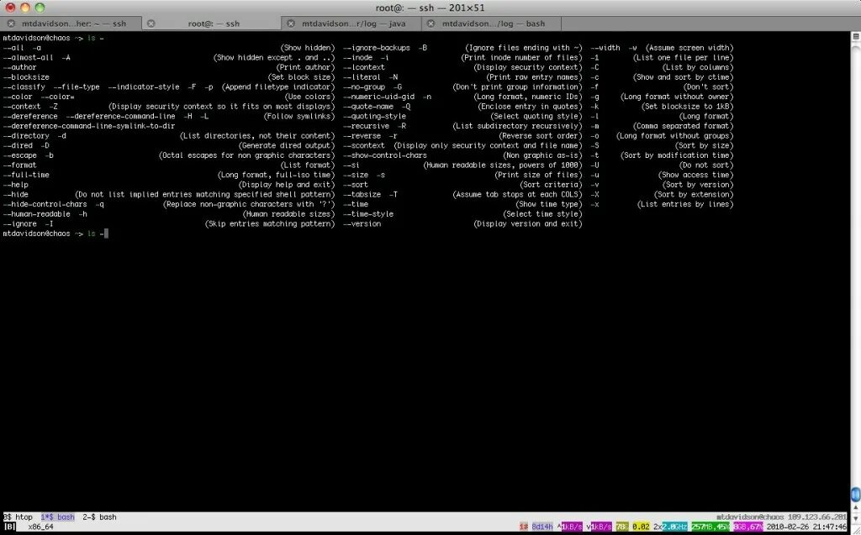Click the green zoom window button
861x535 pixels.
tap(40, 8)
